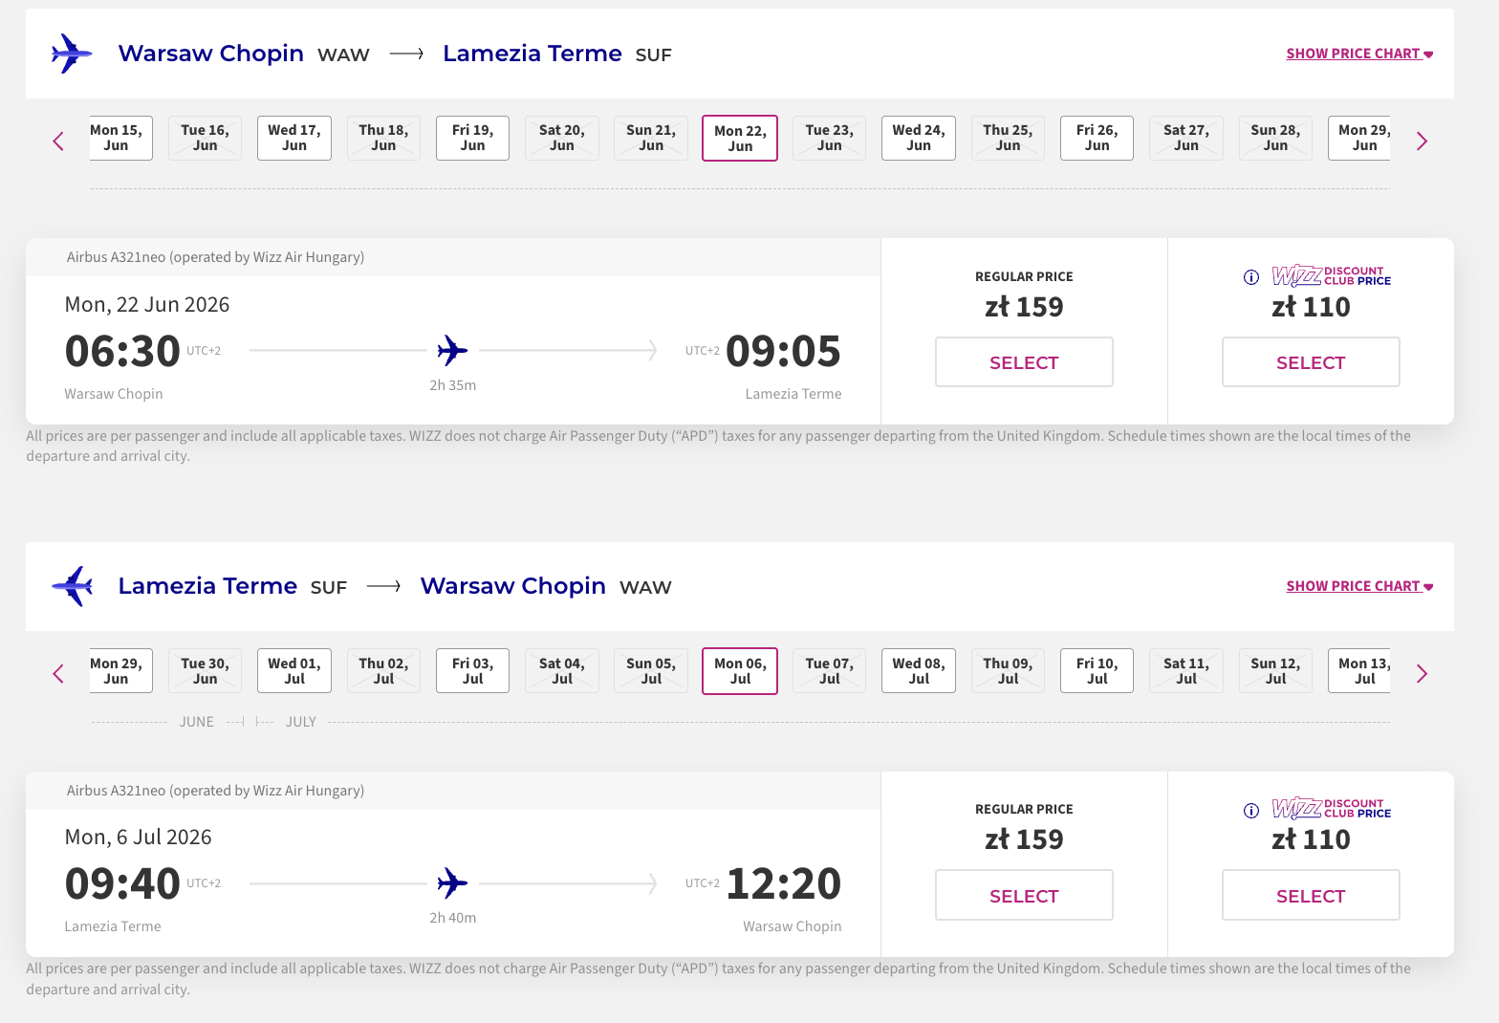Select outbound regular price zł 159
Screen dimensions: 1499x1023
point(1024,362)
